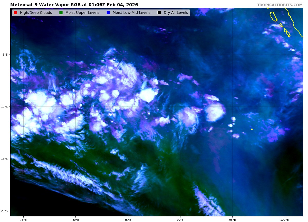Click the green Moist Upper Levels swatch
Image resolution: width=308 pixels, height=222 pixels.
(x=61, y=13)
